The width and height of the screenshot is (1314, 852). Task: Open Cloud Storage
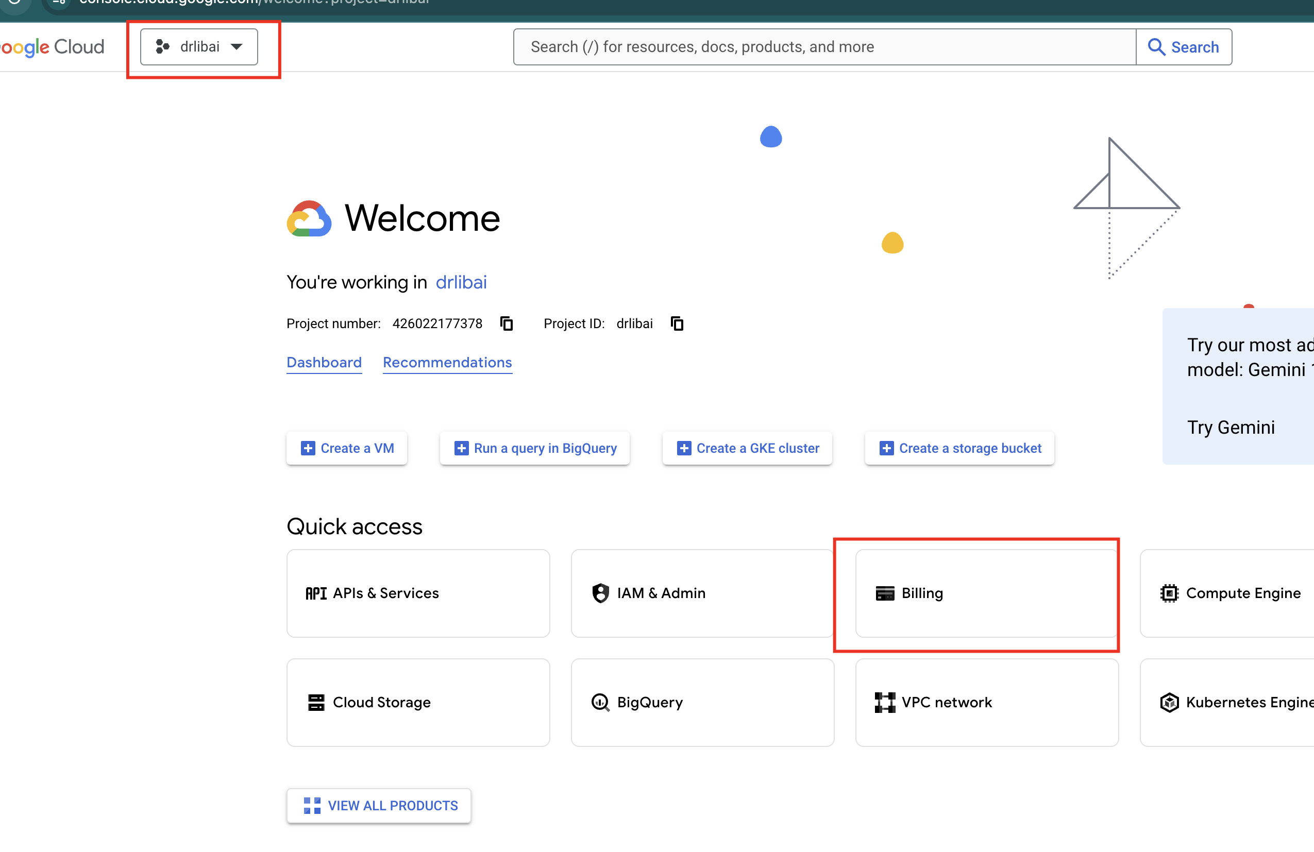pyautogui.click(x=418, y=702)
